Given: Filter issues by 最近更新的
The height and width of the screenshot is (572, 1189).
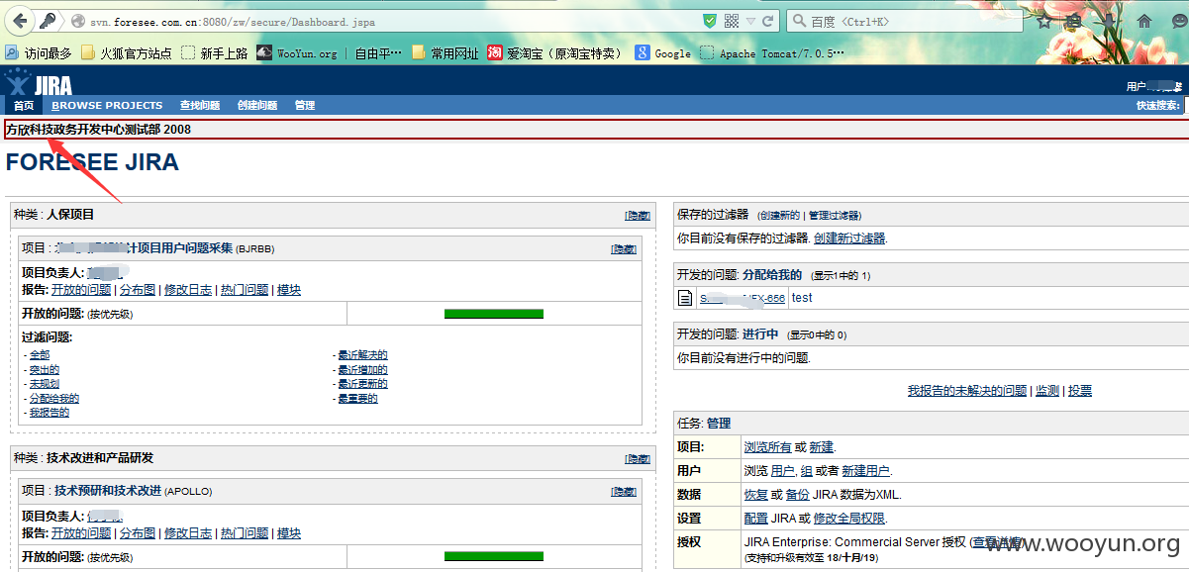Looking at the screenshot, I should pyautogui.click(x=362, y=383).
